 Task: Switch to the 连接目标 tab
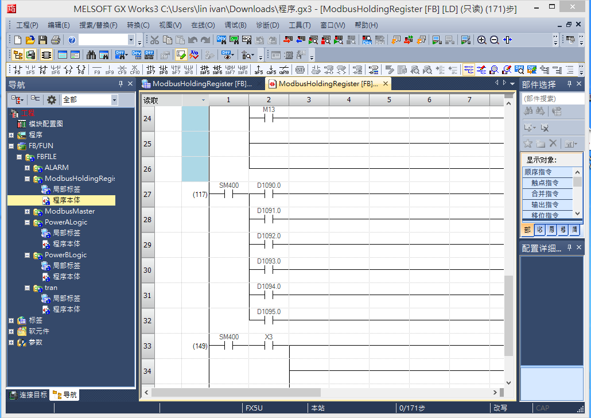[28, 395]
